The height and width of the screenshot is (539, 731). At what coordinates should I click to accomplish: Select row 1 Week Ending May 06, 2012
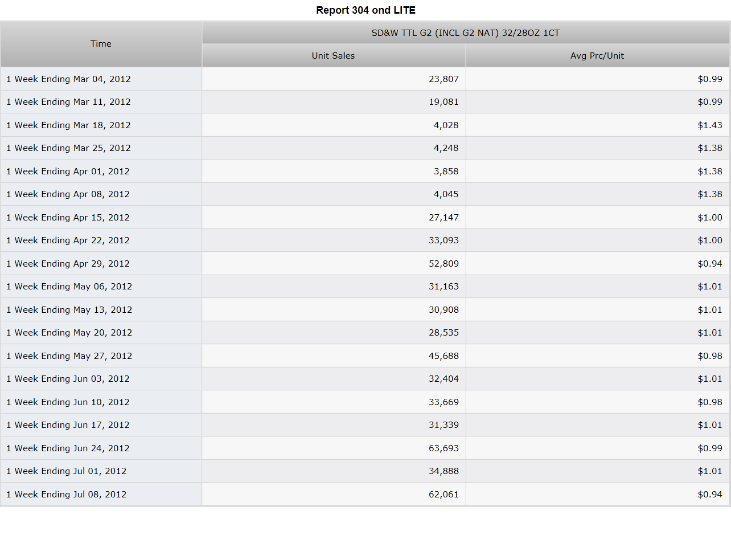pyautogui.click(x=365, y=287)
